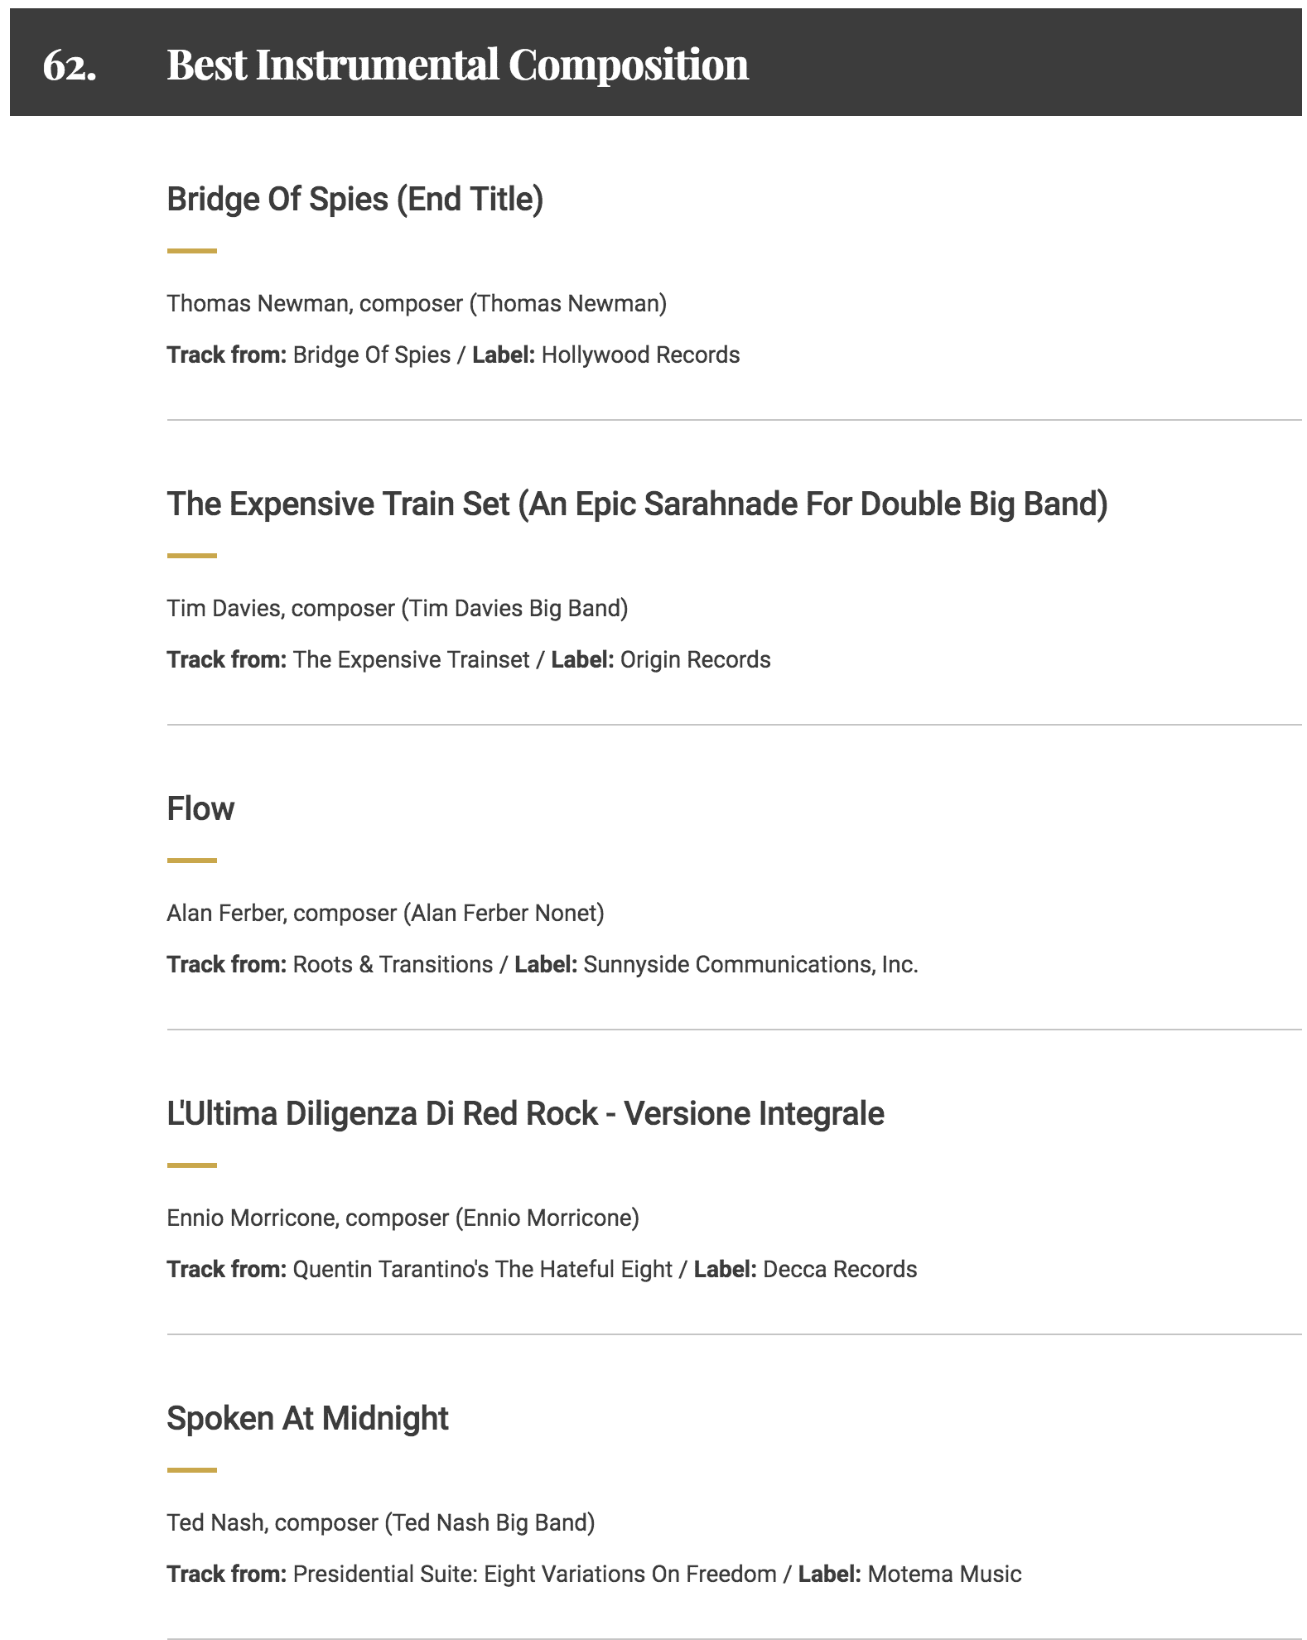Click the Alan Ferber Nonet composer credit
Viewport: 1307px width, 1640px height.
(x=385, y=914)
